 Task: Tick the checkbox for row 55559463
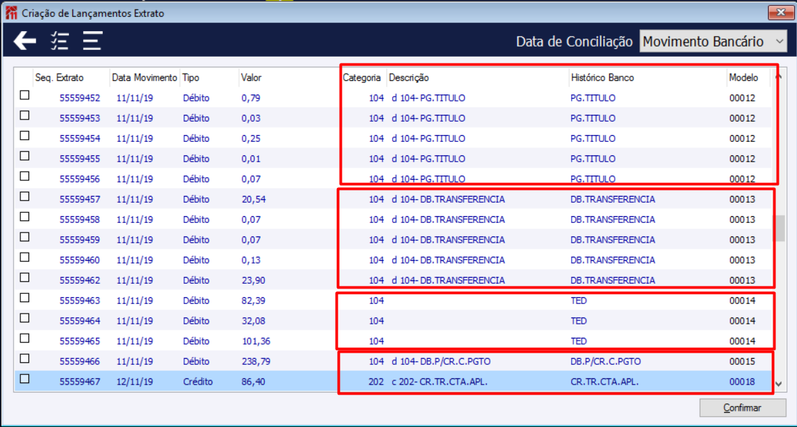(24, 297)
